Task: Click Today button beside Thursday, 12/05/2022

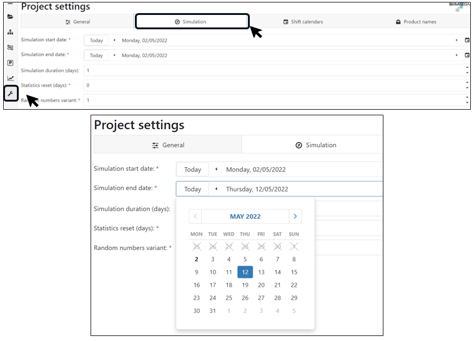Action: (192, 189)
